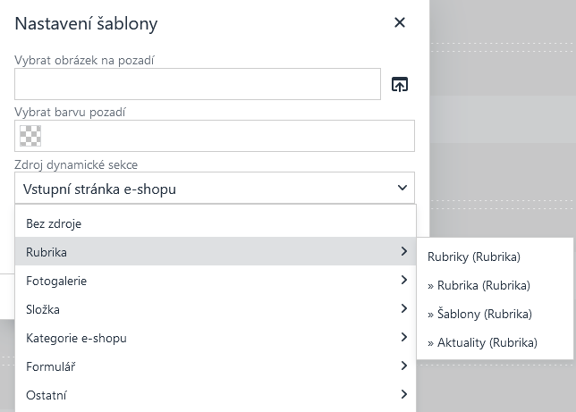This screenshot has height=412, width=576.
Task: Expand the Rubrika submenu arrow
Action: (x=404, y=252)
